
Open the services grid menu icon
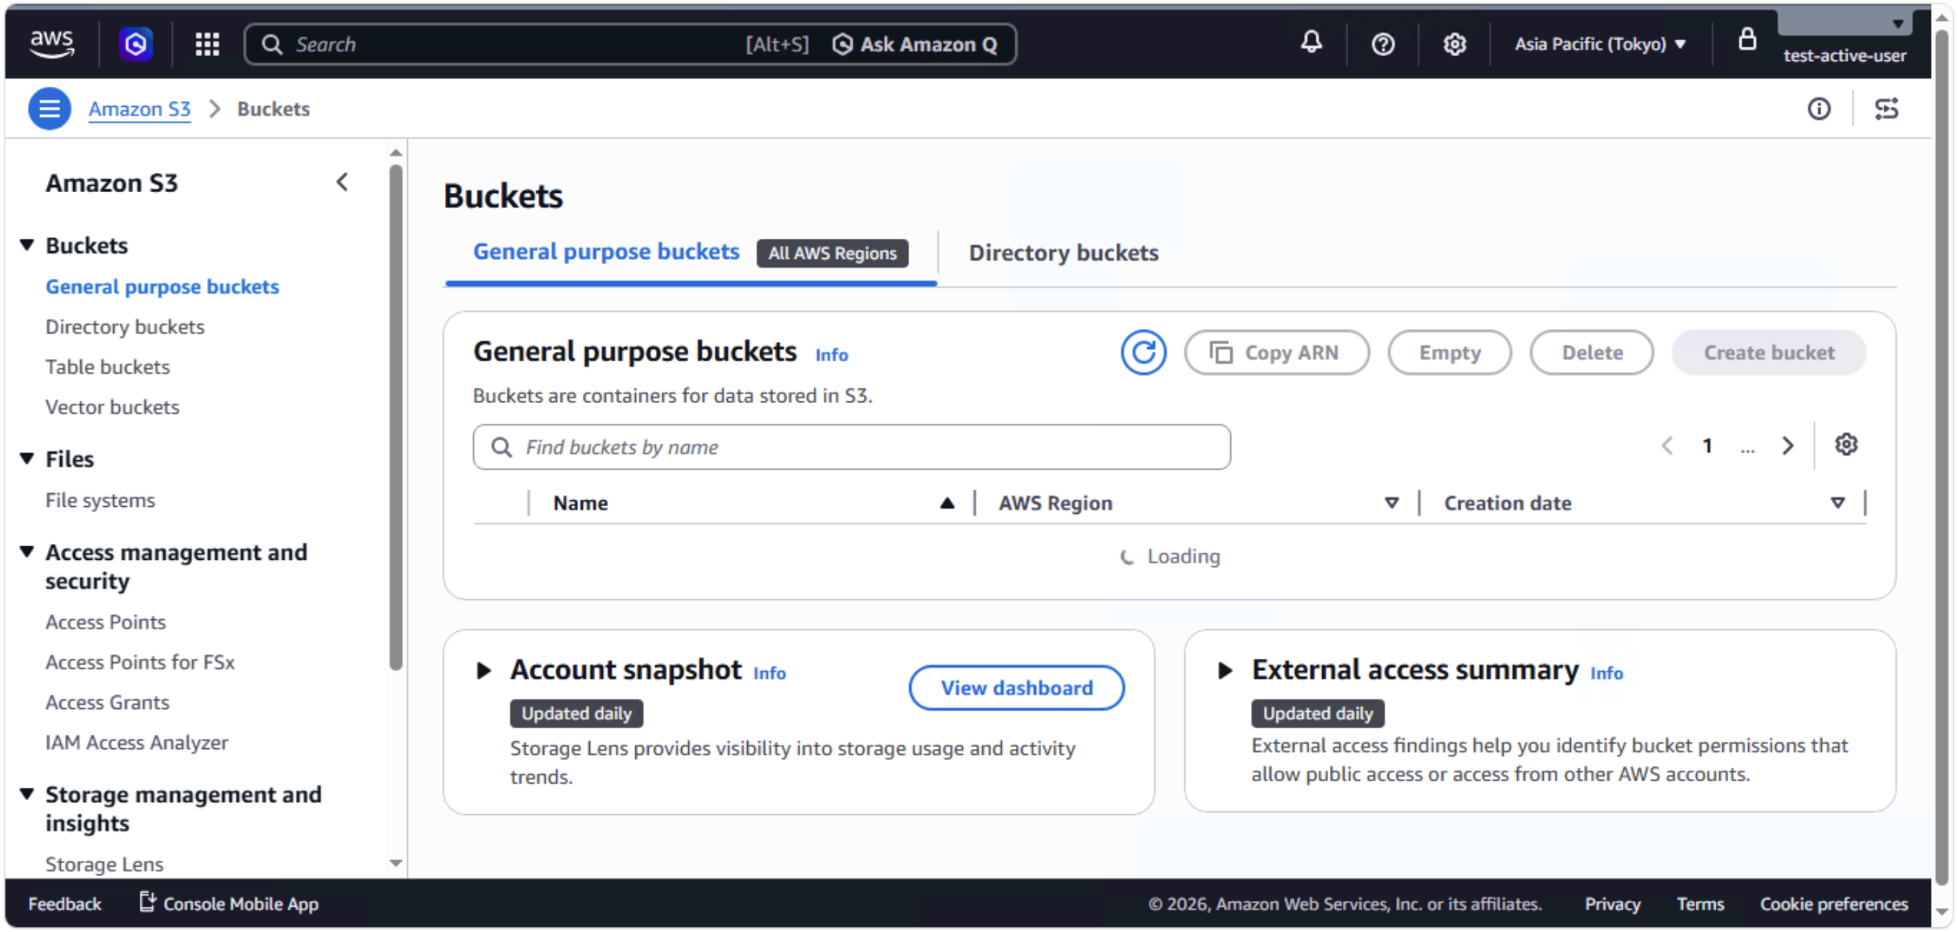(x=207, y=44)
